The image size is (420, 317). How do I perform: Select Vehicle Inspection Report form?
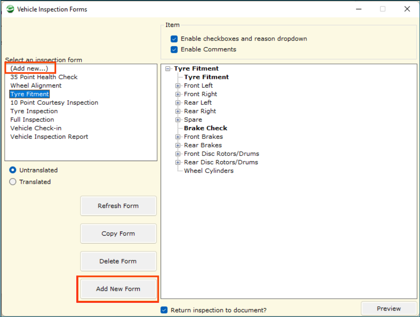coord(49,137)
